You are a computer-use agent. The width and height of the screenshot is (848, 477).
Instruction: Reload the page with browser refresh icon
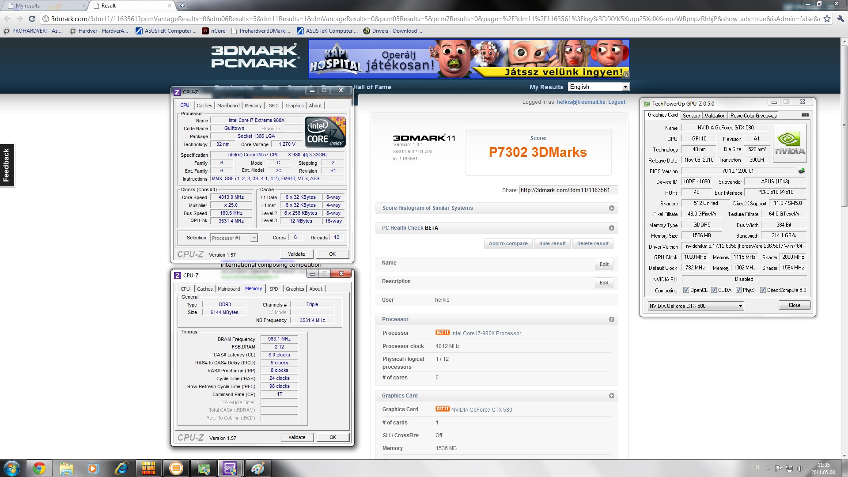[x=32, y=19]
